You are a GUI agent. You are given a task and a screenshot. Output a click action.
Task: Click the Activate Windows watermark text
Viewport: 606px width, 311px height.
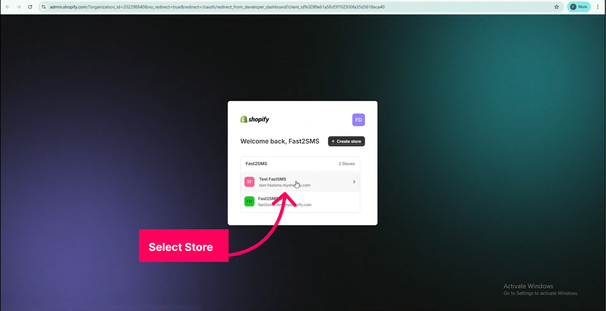coord(528,286)
